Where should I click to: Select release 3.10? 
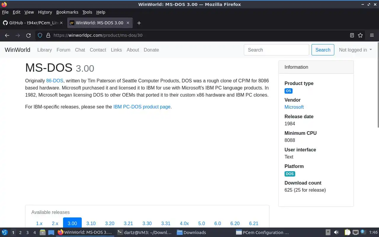click(91, 223)
